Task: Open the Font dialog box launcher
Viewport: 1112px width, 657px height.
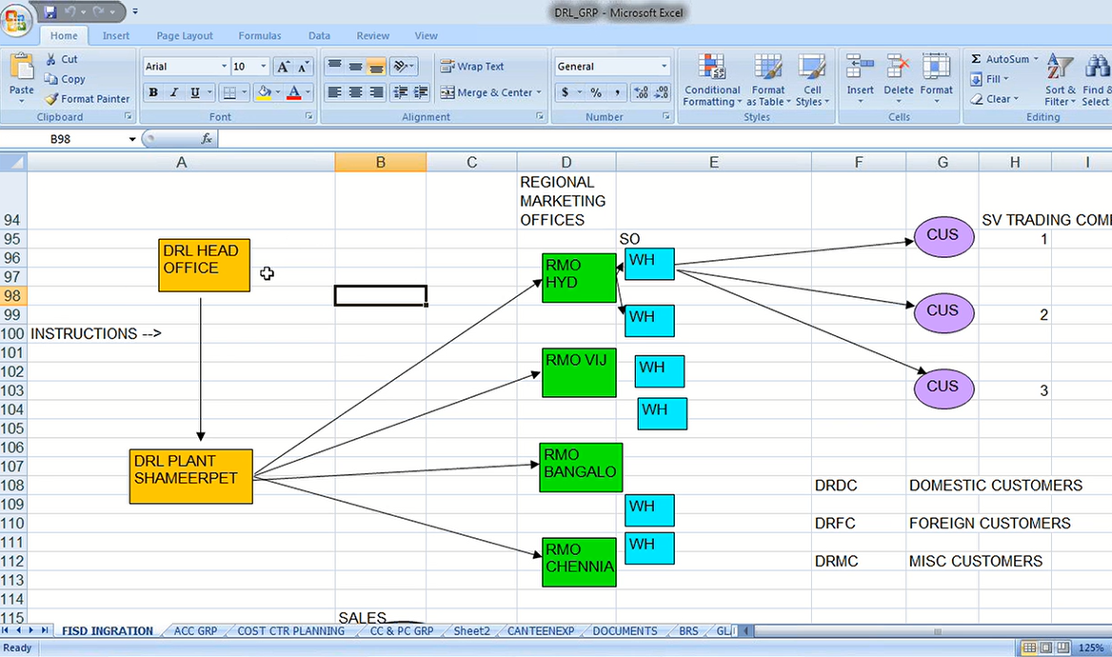Action: (309, 116)
